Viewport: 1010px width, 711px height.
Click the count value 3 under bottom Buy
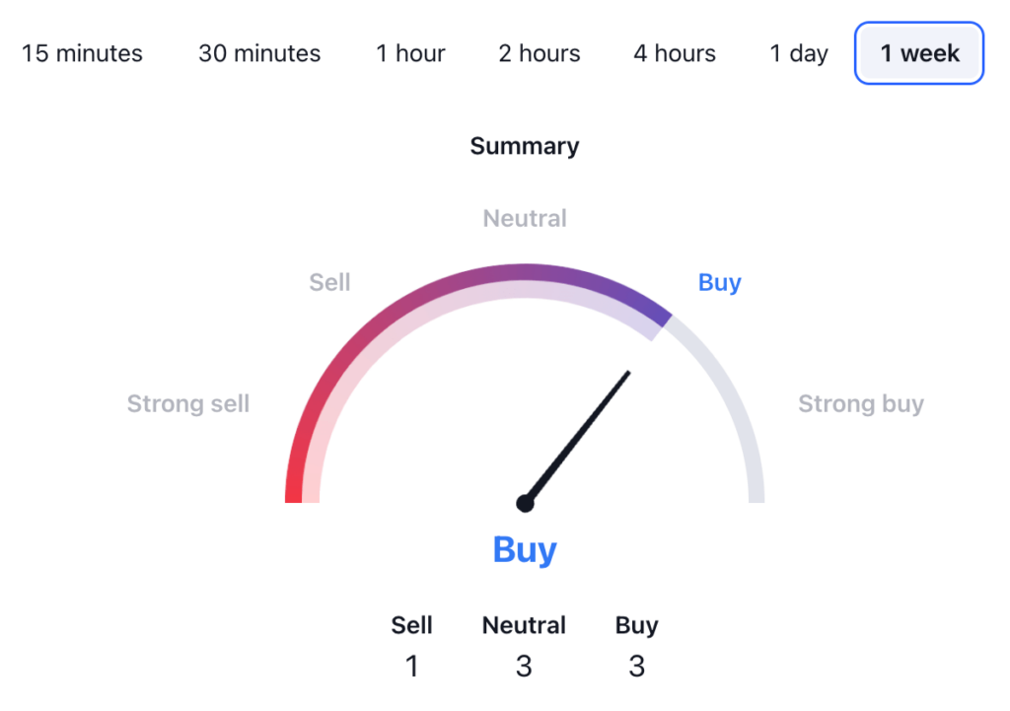(636, 668)
